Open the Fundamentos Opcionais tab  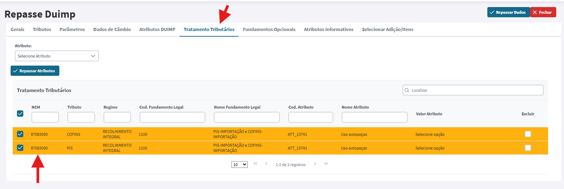coord(269,29)
